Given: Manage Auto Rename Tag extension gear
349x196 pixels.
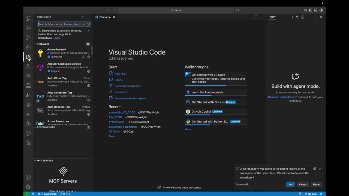Looking at the screenshot, I should pos(89,114).
